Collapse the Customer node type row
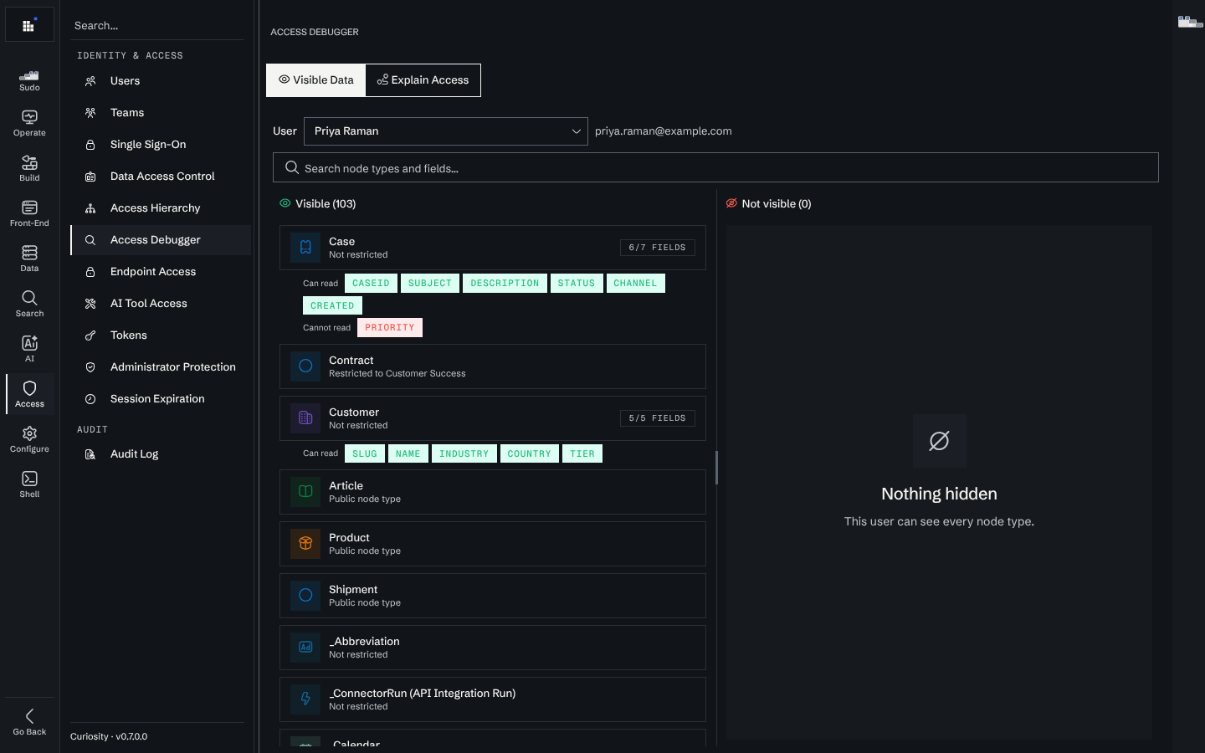 point(493,418)
